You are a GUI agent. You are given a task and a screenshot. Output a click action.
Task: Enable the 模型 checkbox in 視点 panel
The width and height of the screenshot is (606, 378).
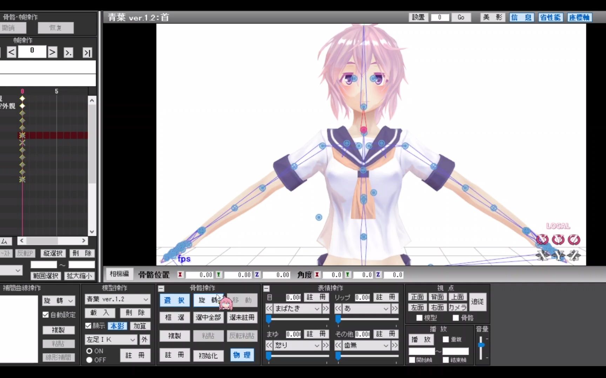pos(419,318)
